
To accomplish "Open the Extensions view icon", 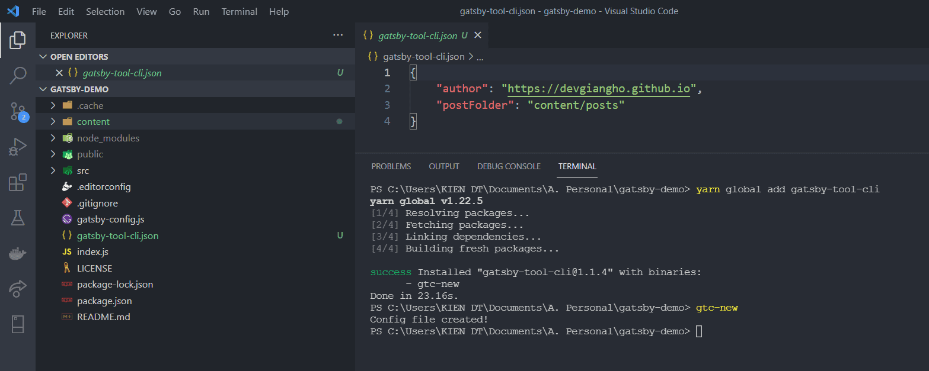I will 18,183.
